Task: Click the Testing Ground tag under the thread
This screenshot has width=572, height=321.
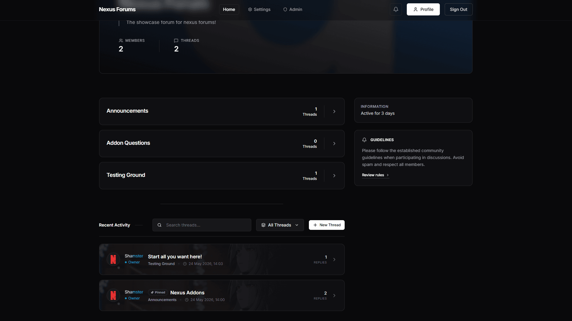Action: (161, 264)
